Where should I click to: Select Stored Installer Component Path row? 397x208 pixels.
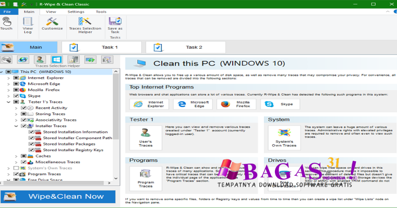coord(78,138)
